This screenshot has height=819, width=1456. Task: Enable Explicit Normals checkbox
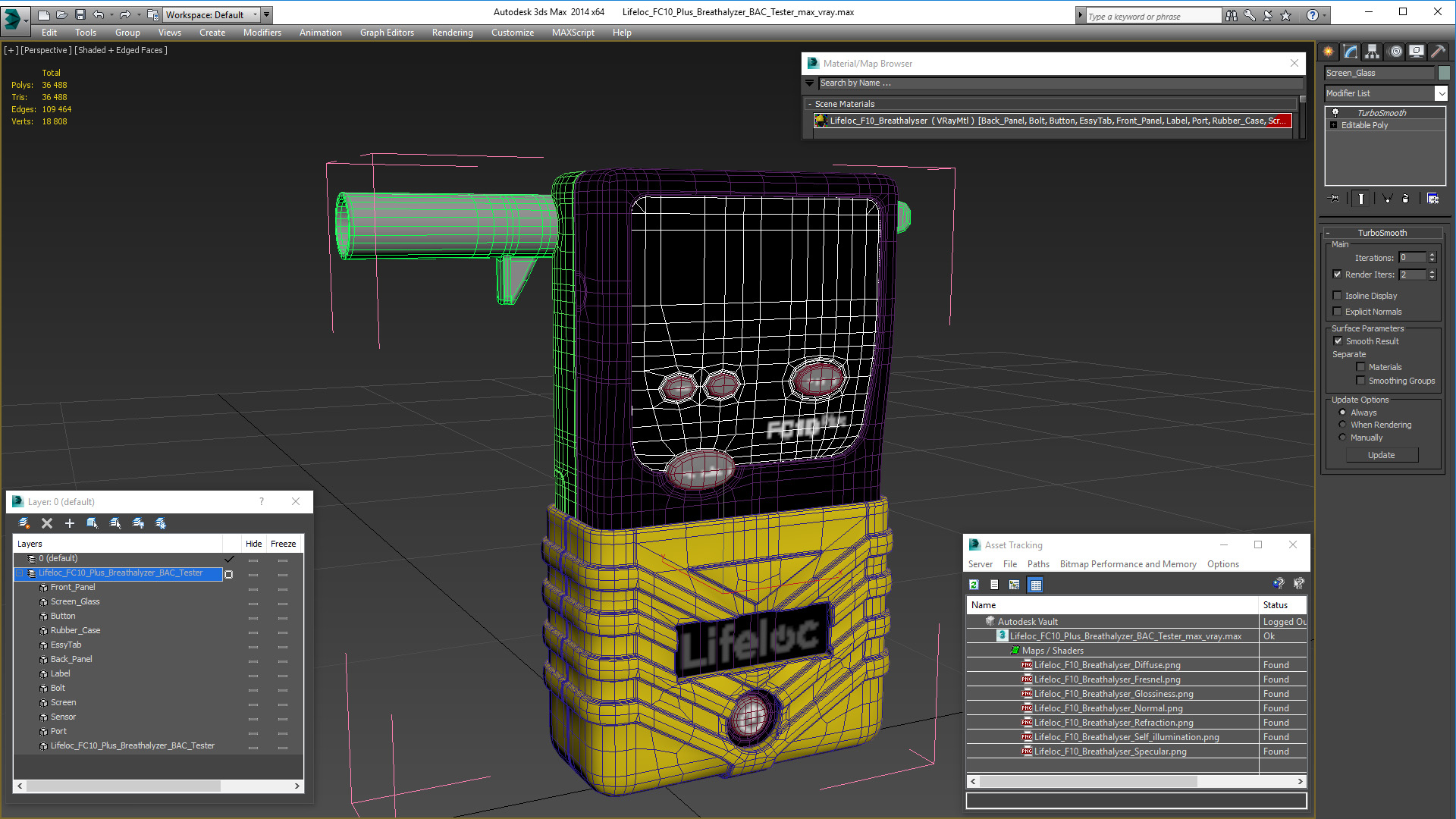[1337, 312]
